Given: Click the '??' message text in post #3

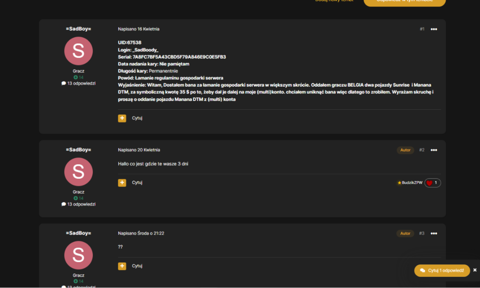Looking at the screenshot, I should pyautogui.click(x=120, y=247).
